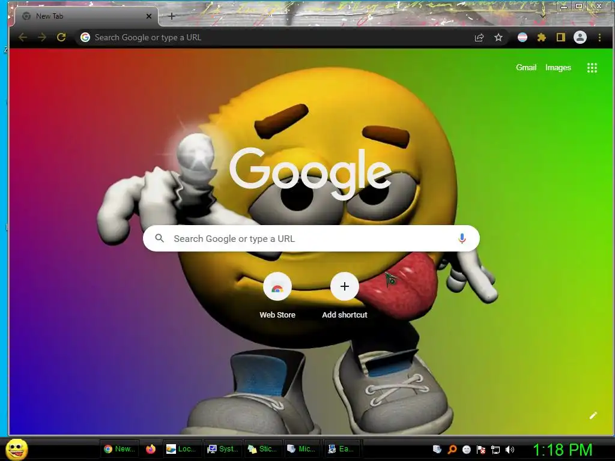Click the round white face tray icon
This screenshot has width=615, height=461.
466,450
